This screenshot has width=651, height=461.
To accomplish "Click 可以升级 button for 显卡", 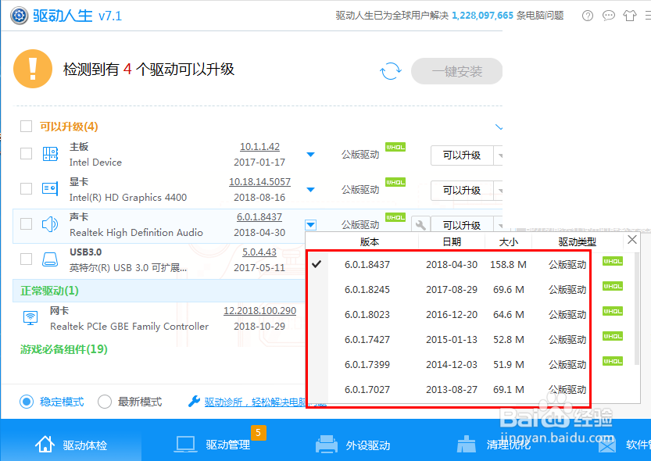I will coord(462,191).
